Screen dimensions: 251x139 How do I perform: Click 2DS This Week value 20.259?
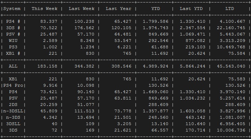(49, 105)
